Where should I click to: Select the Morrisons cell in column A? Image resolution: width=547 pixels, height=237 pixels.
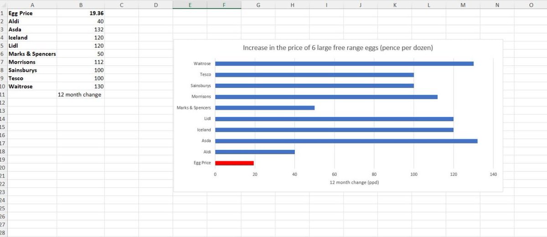tap(31, 62)
